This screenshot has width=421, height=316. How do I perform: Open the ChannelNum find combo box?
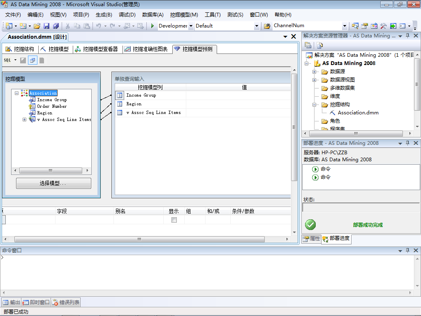345,26
